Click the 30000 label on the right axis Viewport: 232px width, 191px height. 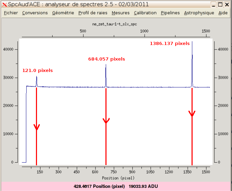tap(223, 78)
